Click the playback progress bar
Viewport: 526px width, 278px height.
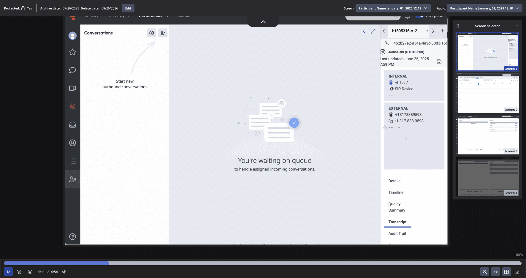263,263
